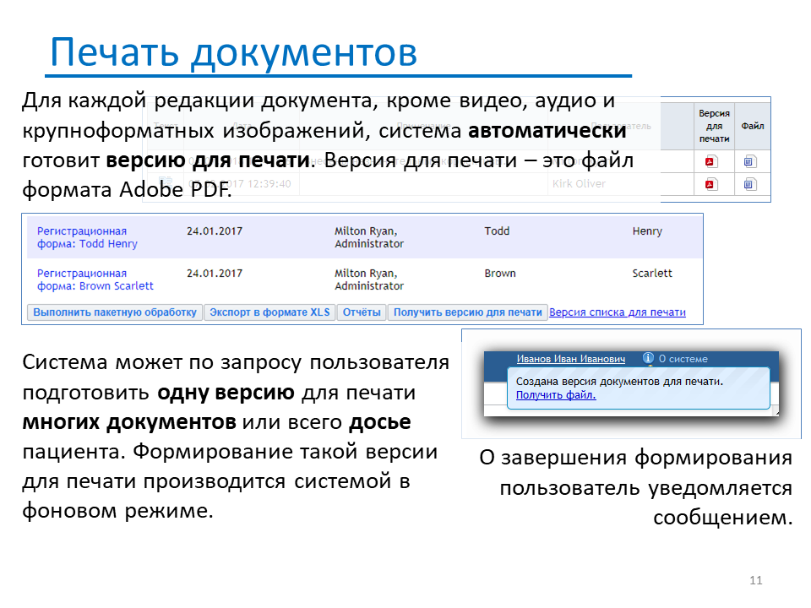Open О системе in the header
Image resolution: width=811 pixels, height=608 pixels.
[x=683, y=359]
